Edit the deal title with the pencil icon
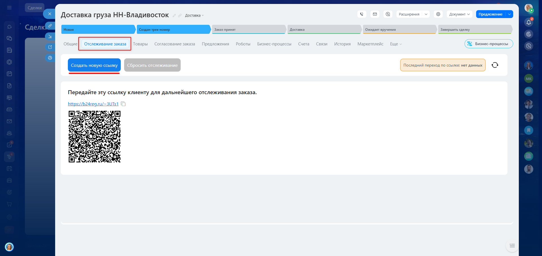The height and width of the screenshot is (256, 542). pyautogui.click(x=174, y=16)
